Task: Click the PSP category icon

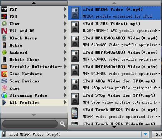Action: pos(4,9)
